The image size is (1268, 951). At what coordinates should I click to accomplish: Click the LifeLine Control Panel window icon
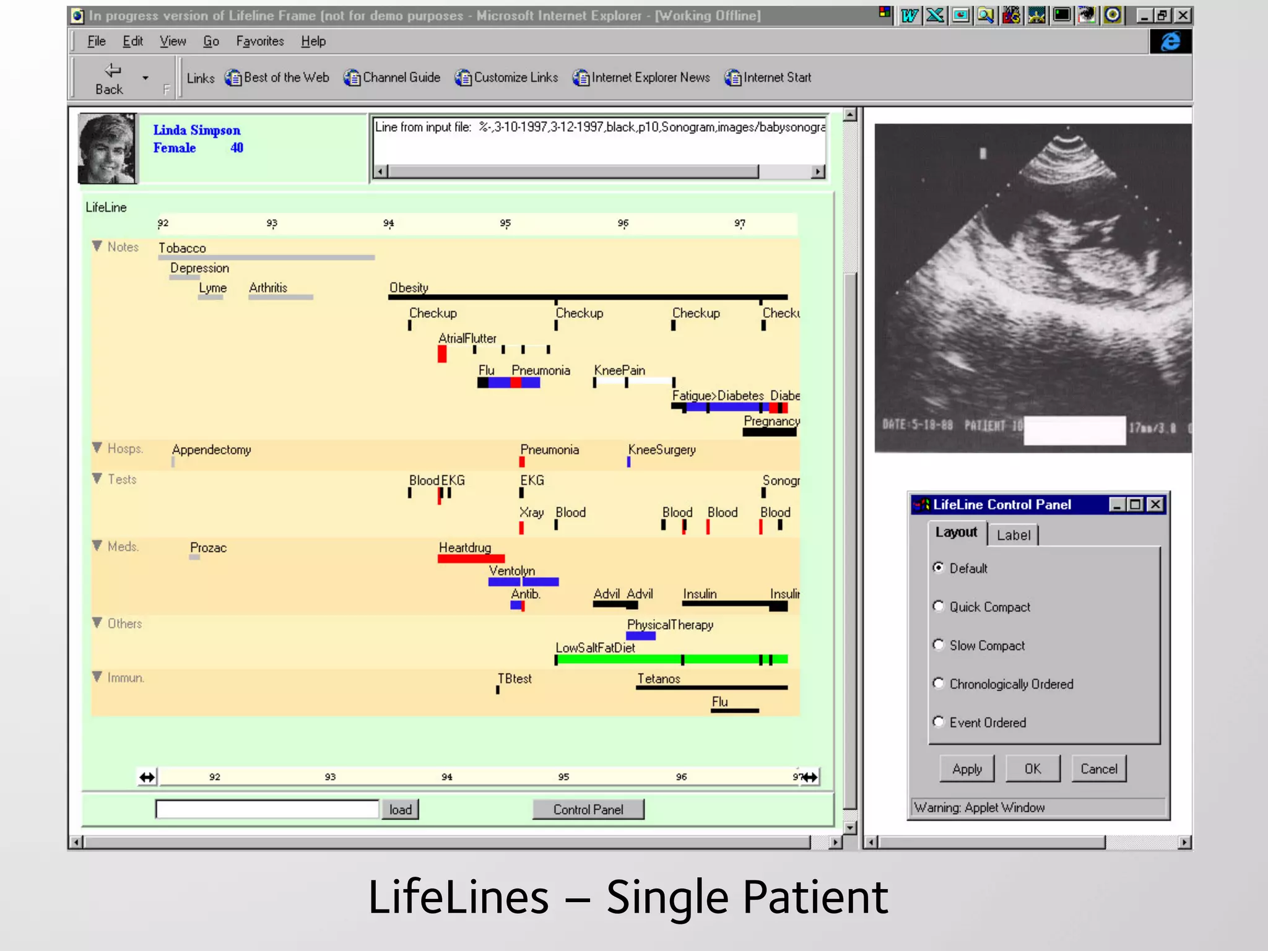923,505
